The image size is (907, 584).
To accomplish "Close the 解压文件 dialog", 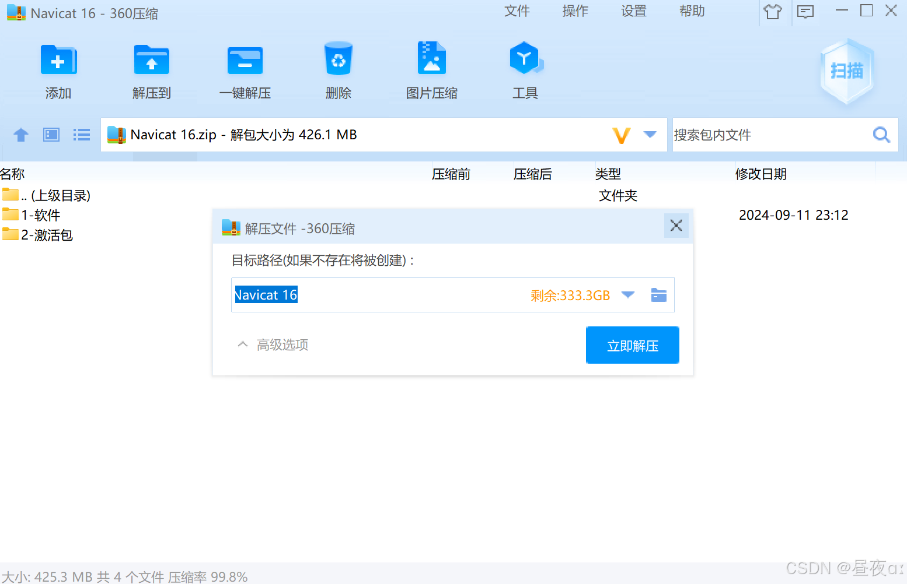I will point(676,226).
